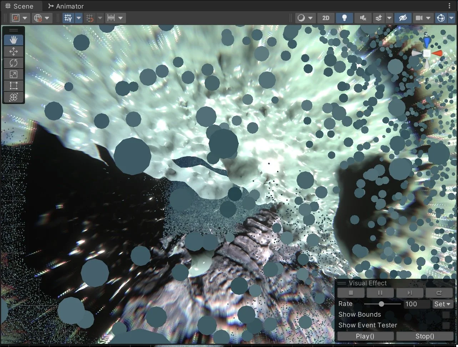Click the grey left cone on orientation gizmo
The height and width of the screenshot is (347, 458).
click(x=417, y=54)
